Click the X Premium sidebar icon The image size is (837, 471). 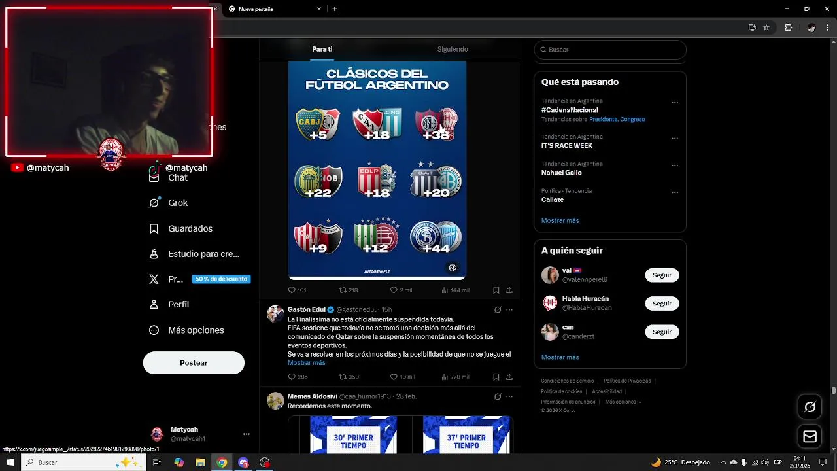pyautogui.click(x=154, y=279)
